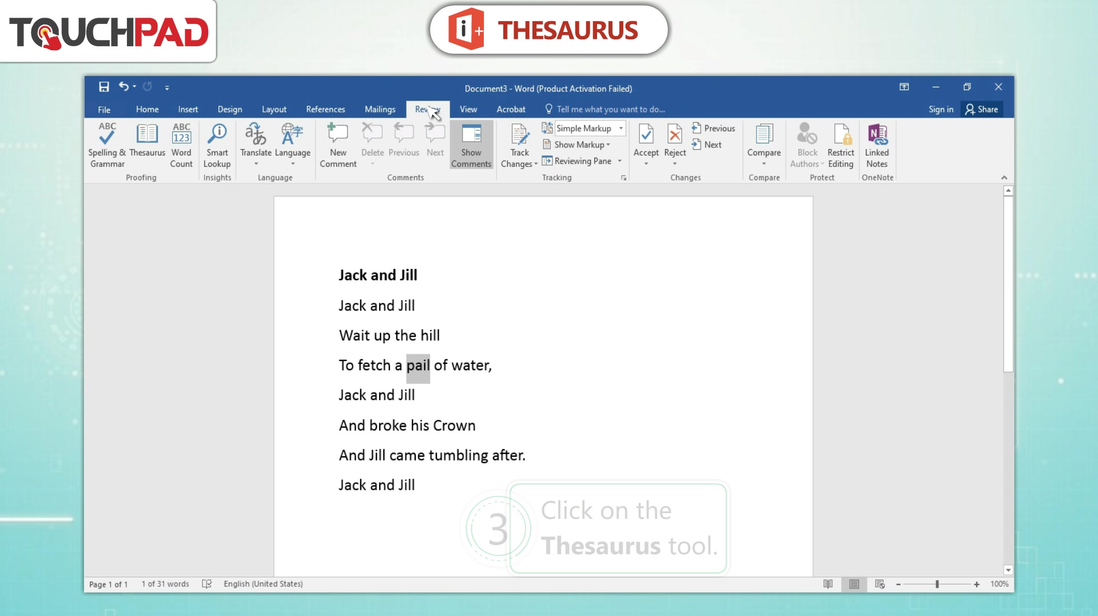
Task: Switch to Web Layout view
Action: coord(880,584)
